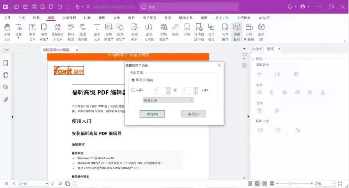Screen dimensions: 349x188
Task: Open the 75% zoom level dropdown
Action: pos(333,183)
